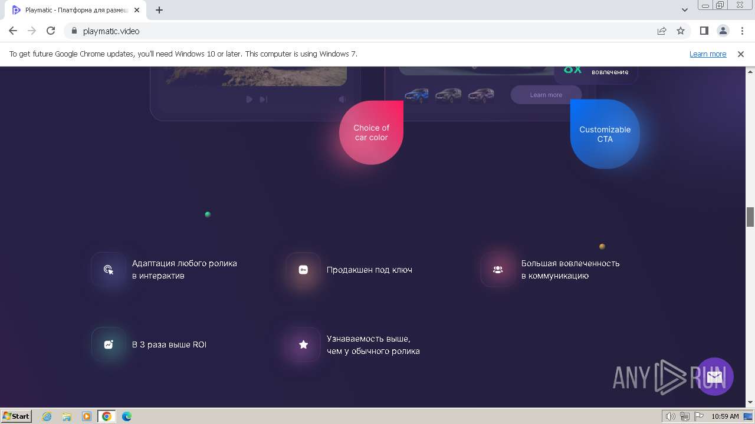This screenshot has width=755, height=424.
Task: Click the cursor icon beside Адаптация любого ролика
Action: (x=109, y=270)
